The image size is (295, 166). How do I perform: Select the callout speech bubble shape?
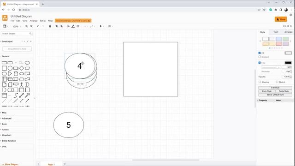pyautogui.click(x=16, y=84)
